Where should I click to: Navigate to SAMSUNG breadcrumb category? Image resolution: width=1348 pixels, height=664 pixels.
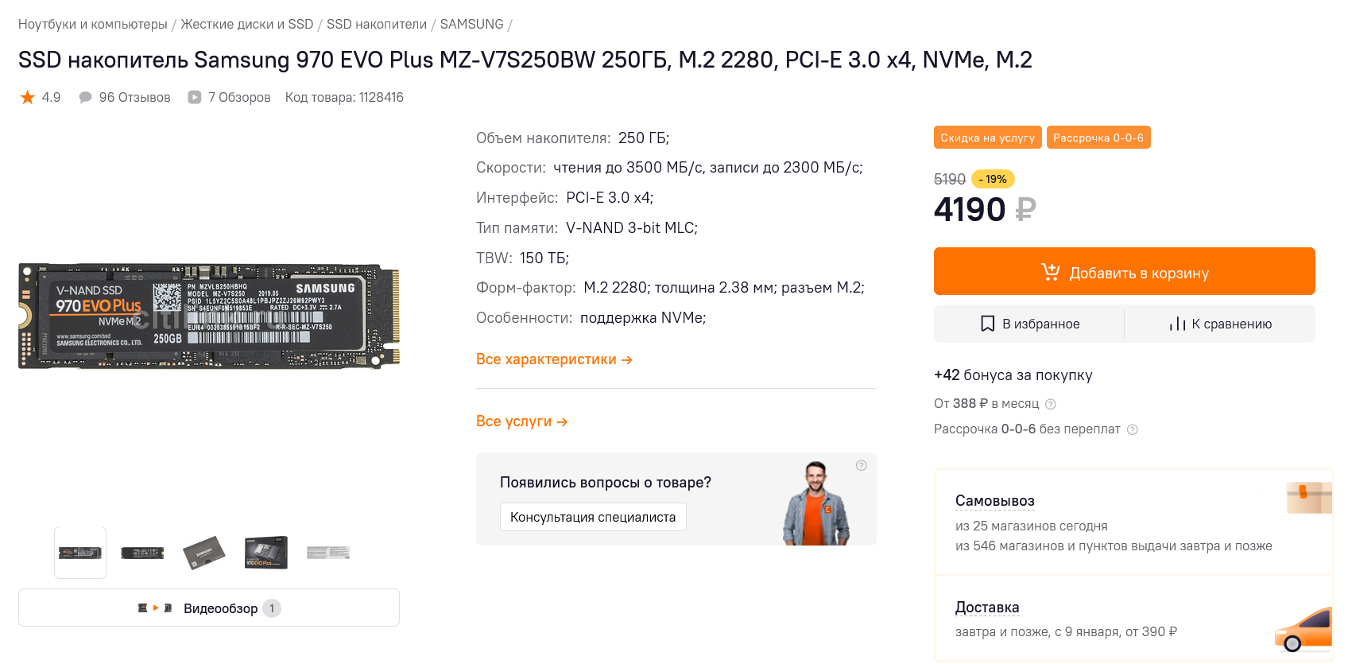[x=471, y=24]
